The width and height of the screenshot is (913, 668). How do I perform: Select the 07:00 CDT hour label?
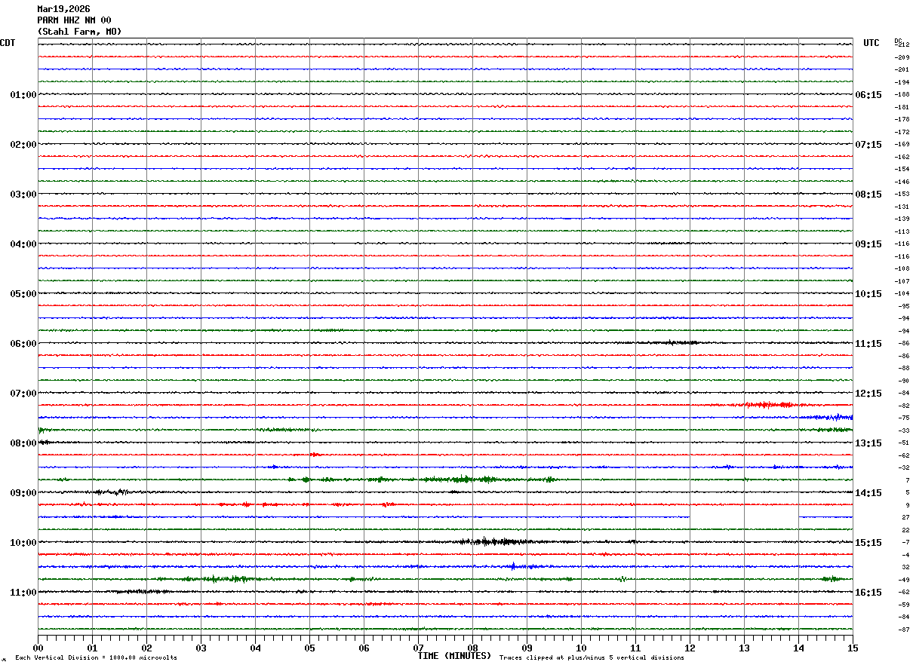pos(23,394)
